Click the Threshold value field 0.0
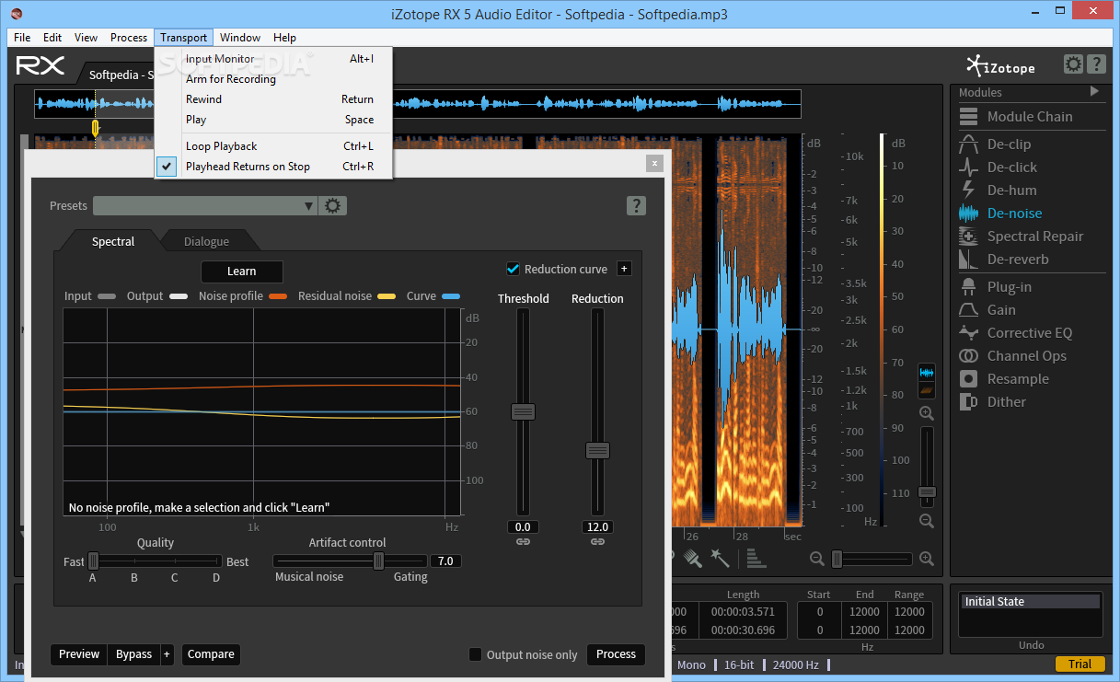 pyautogui.click(x=523, y=527)
